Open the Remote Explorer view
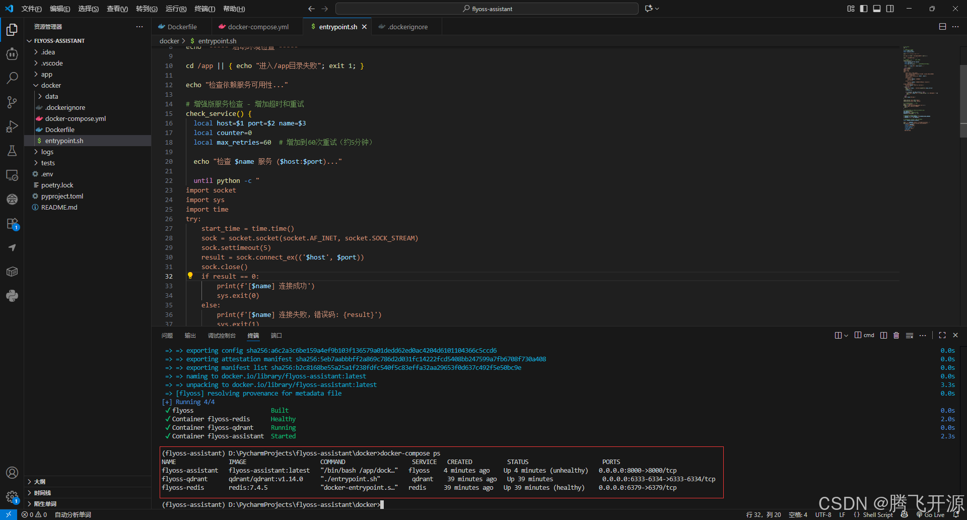 click(x=12, y=175)
